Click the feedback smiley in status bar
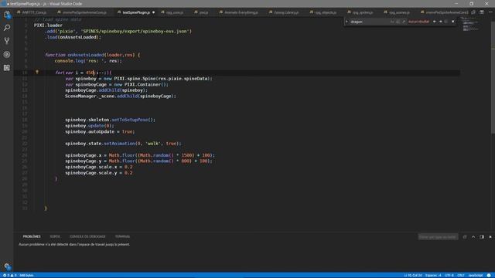The image size is (495, 278). (x=489, y=275)
